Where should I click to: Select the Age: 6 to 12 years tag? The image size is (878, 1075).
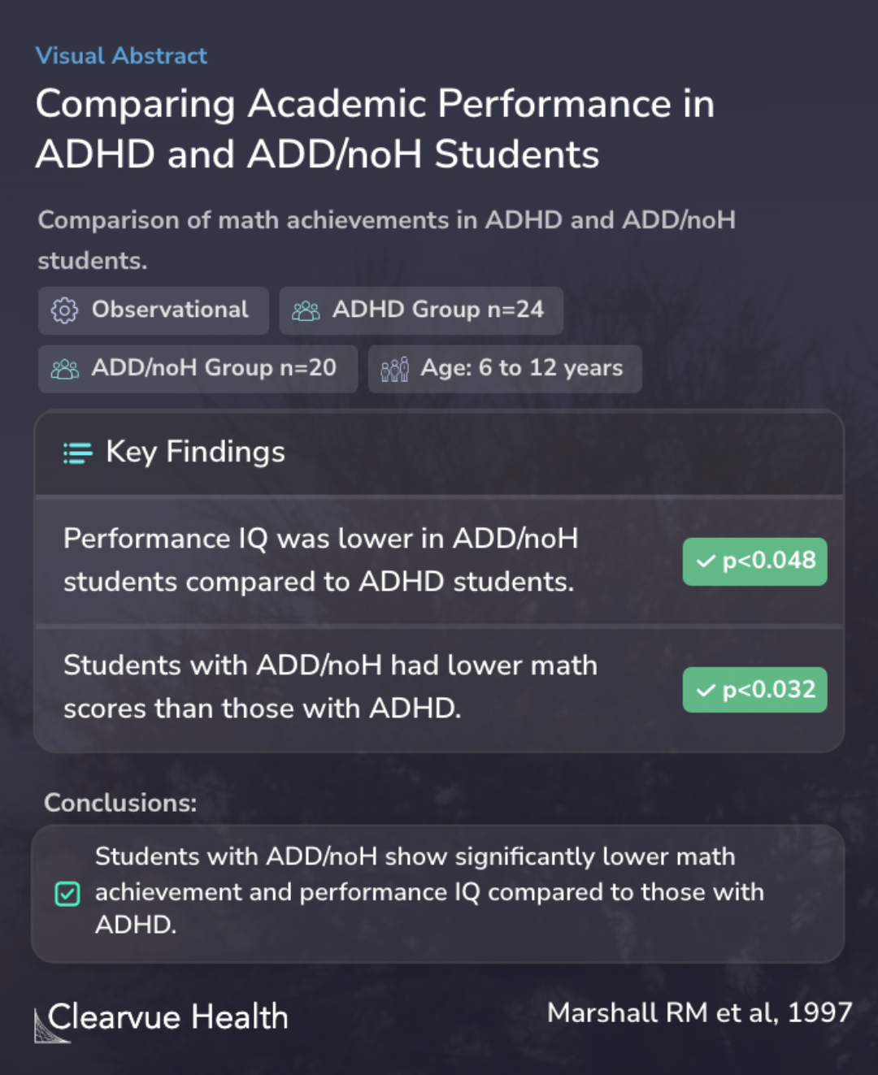[x=505, y=369]
